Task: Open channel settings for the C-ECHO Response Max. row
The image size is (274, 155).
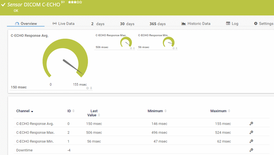Action: [251, 132]
